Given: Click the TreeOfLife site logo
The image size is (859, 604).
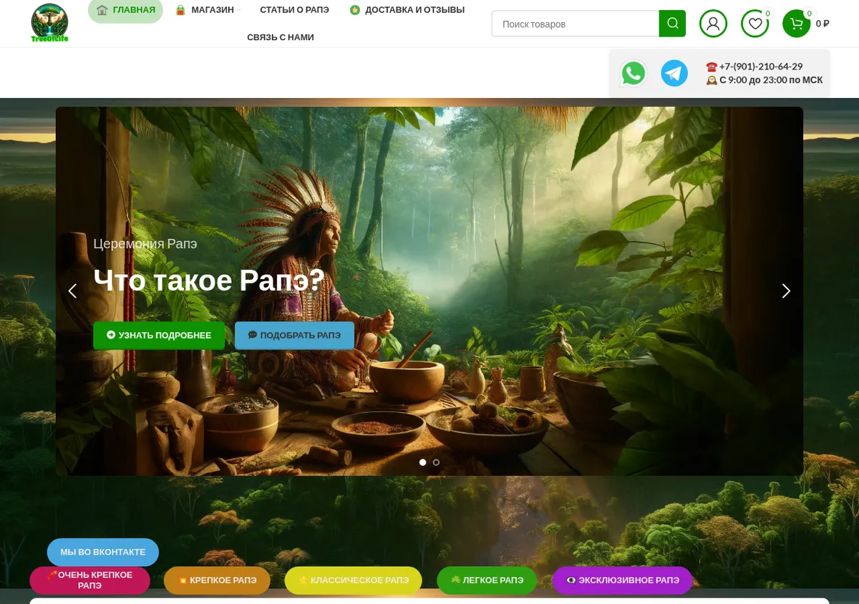Looking at the screenshot, I should click(x=49, y=23).
